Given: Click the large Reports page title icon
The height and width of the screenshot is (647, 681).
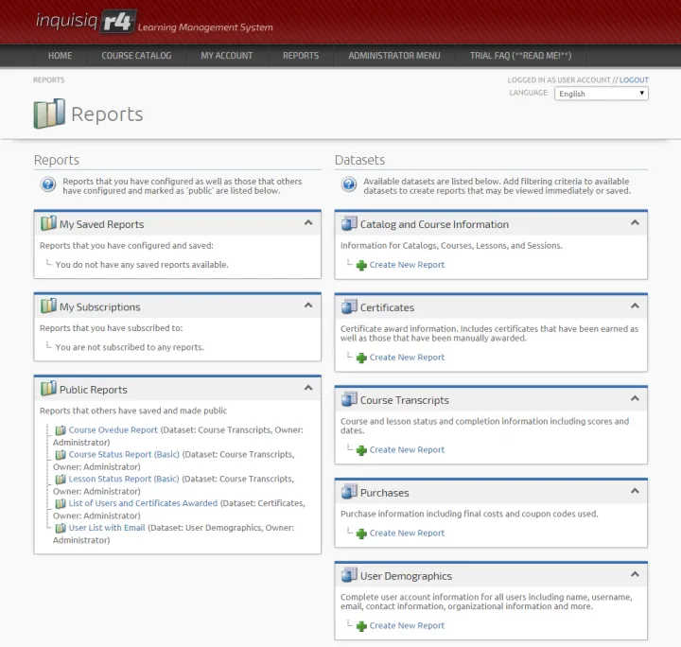Looking at the screenshot, I should point(49,114).
